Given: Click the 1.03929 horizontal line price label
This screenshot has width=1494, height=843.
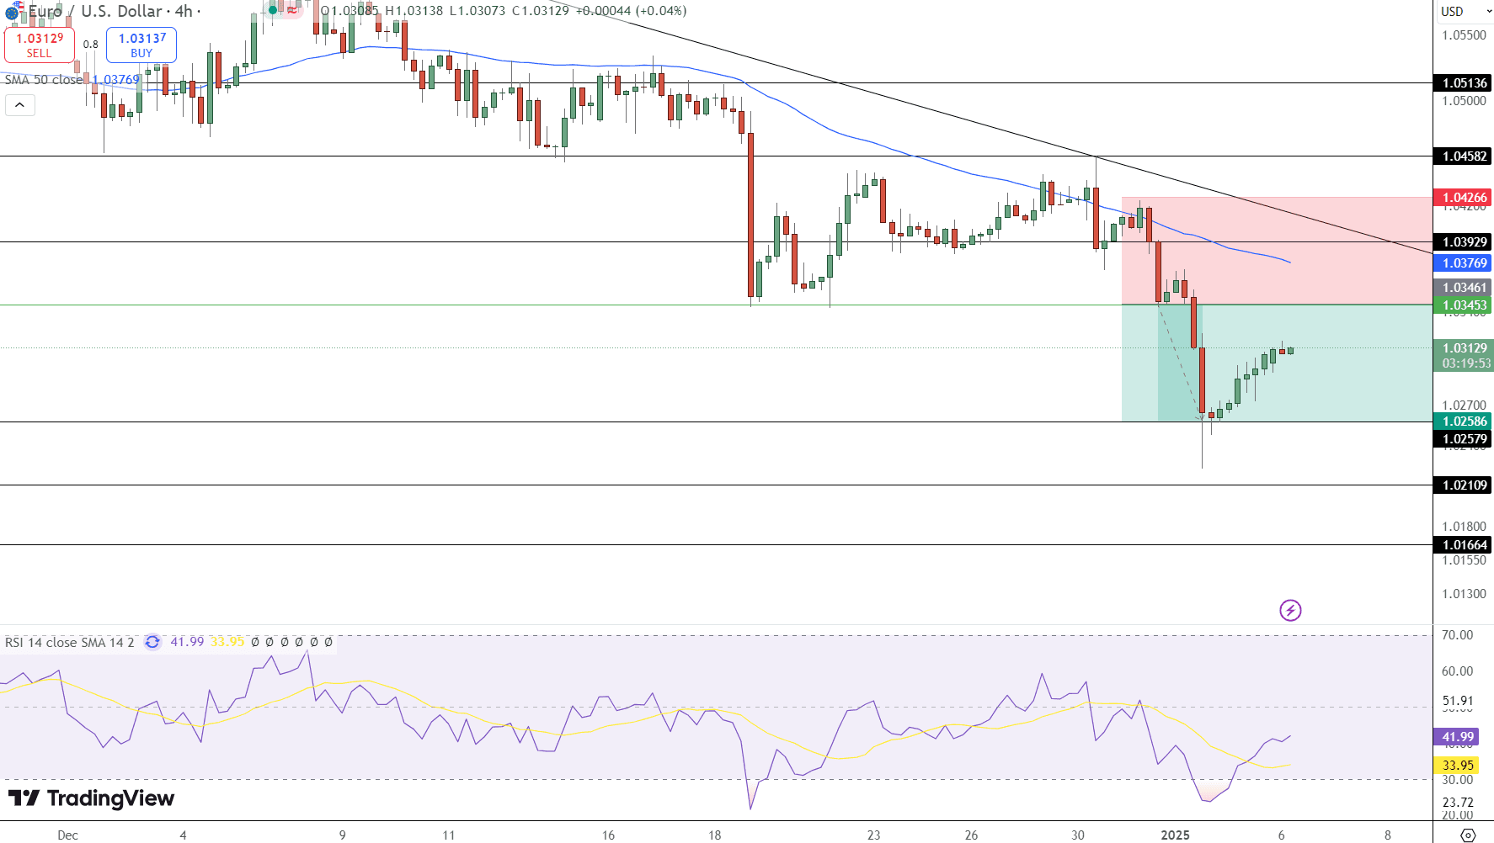Looking at the screenshot, I should tap(1463, 241).
